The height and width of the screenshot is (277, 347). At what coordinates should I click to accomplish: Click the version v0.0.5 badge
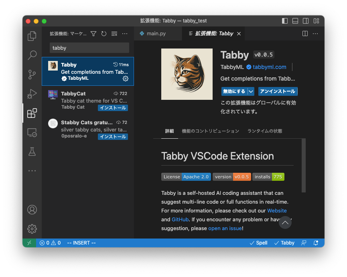(232, 177)
